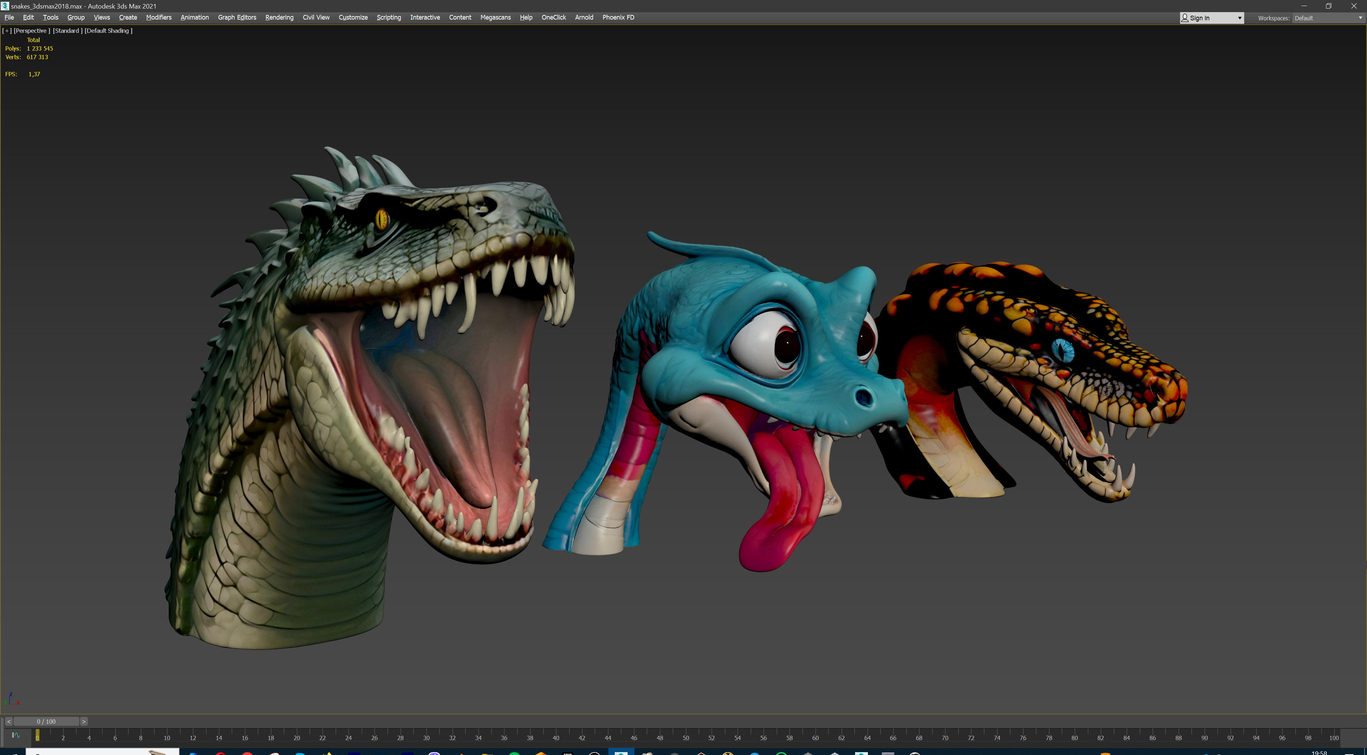Open the Graph Editors menu
Screen dimensions: 1367x755
[x=237, y=17]
